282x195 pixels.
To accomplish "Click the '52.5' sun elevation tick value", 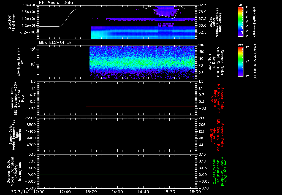I will pyautogui.click(x=203, y=32).
